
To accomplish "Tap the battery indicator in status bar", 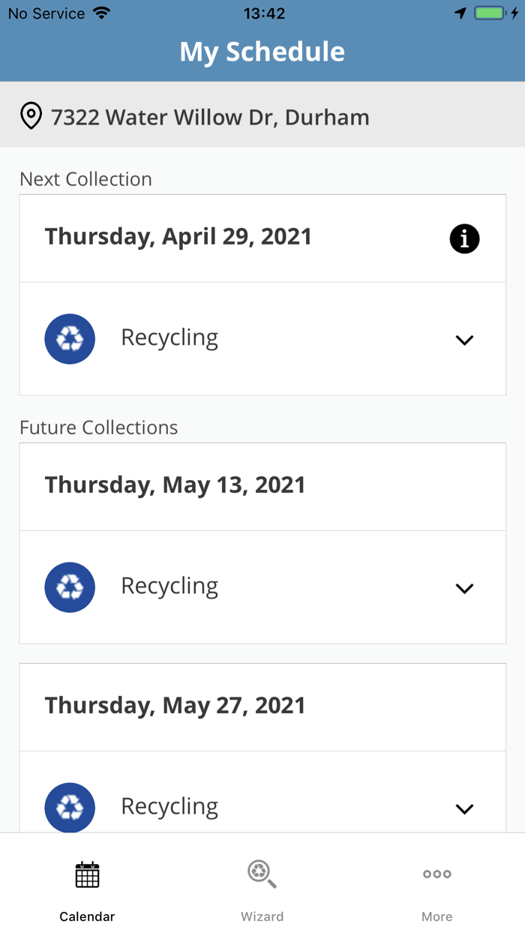I will [490, 12].
